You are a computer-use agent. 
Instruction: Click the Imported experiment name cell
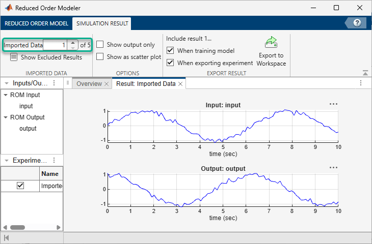pyautogui.click(x=51, y=186)
